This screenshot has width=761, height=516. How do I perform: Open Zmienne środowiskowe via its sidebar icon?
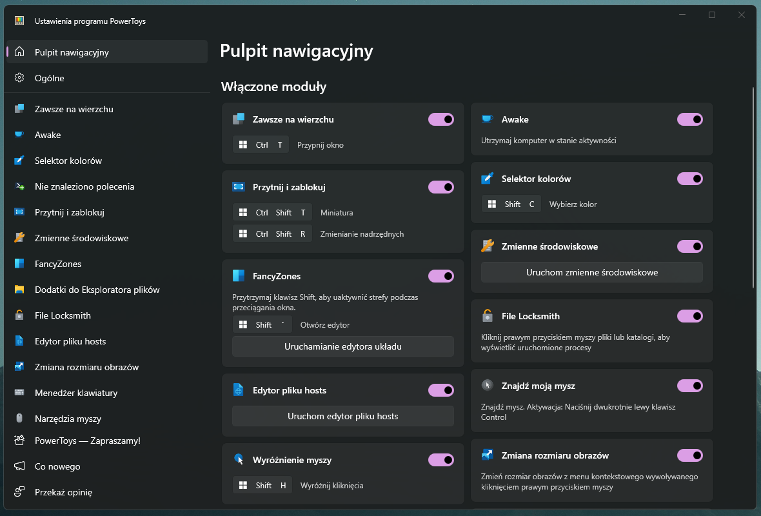21,238
